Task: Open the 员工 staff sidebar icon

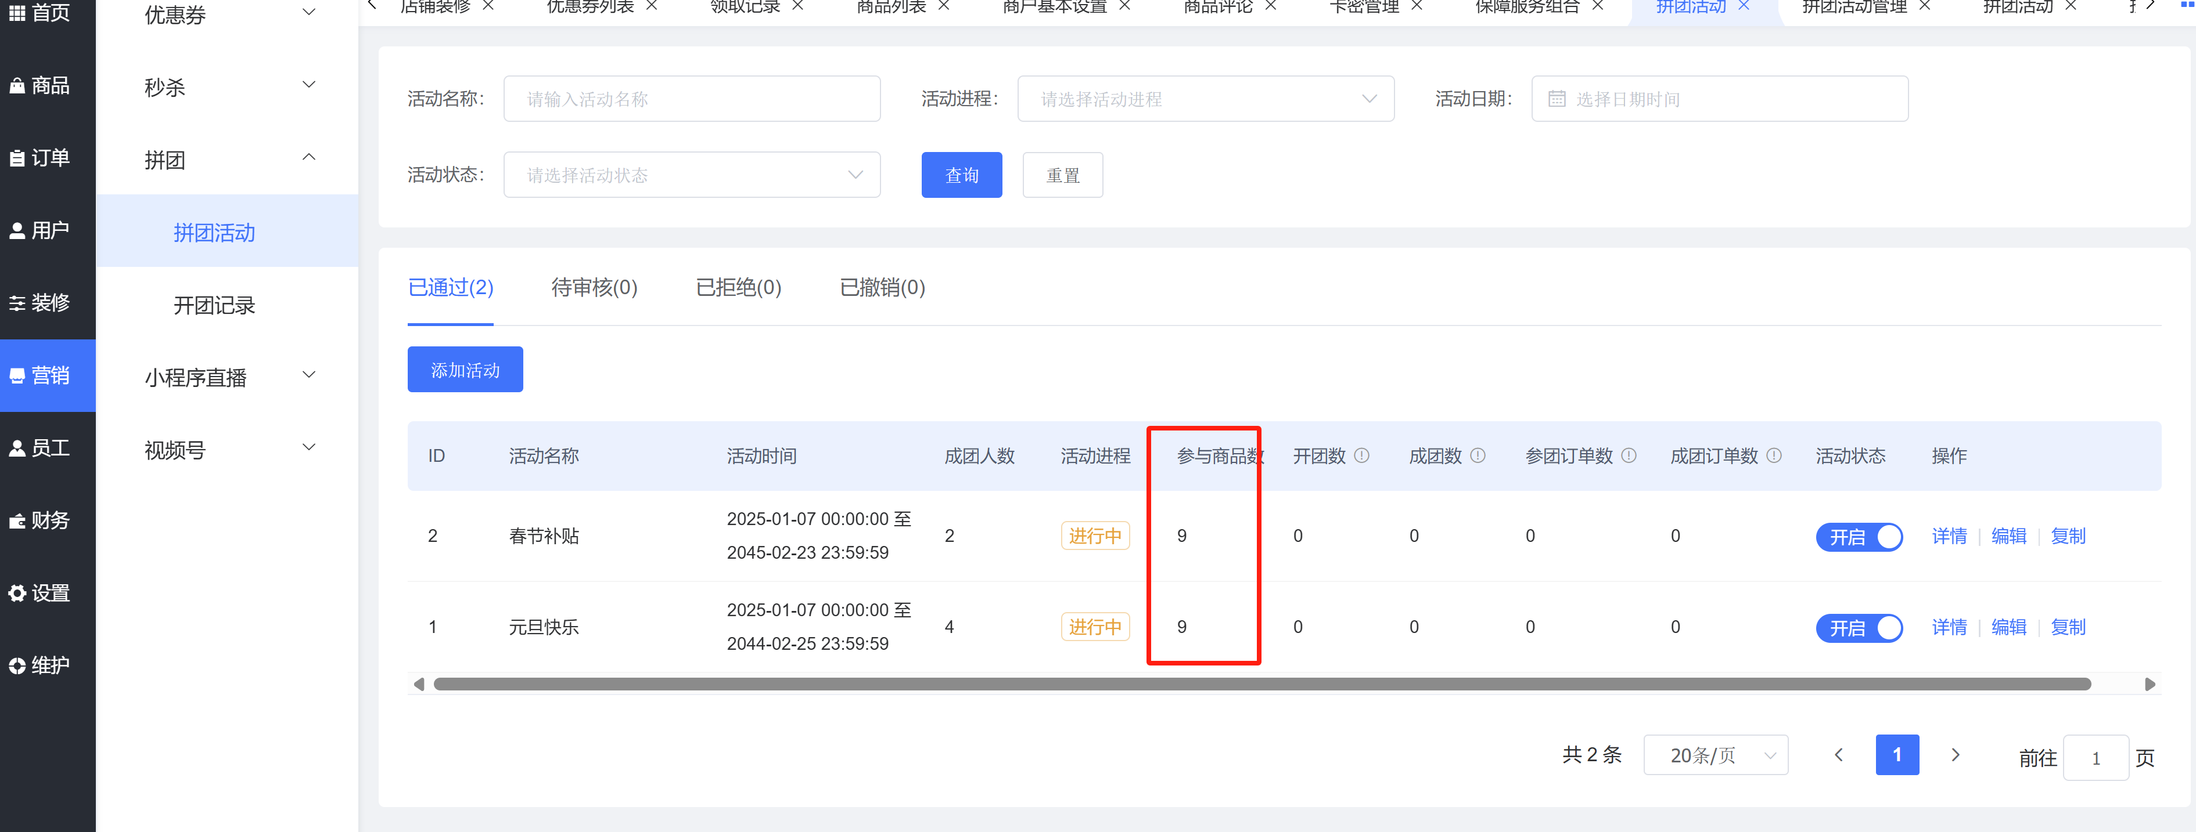Action: point(17,448)
